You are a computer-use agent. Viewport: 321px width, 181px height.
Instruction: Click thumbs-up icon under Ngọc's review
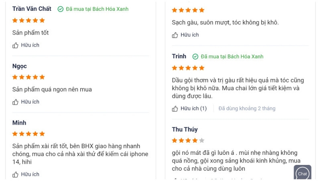(x=15, y=102)
